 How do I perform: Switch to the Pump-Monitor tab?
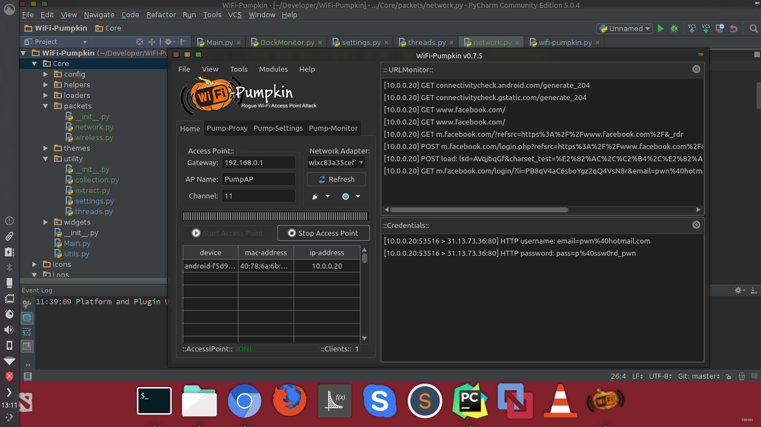click(x=333, y=128)
